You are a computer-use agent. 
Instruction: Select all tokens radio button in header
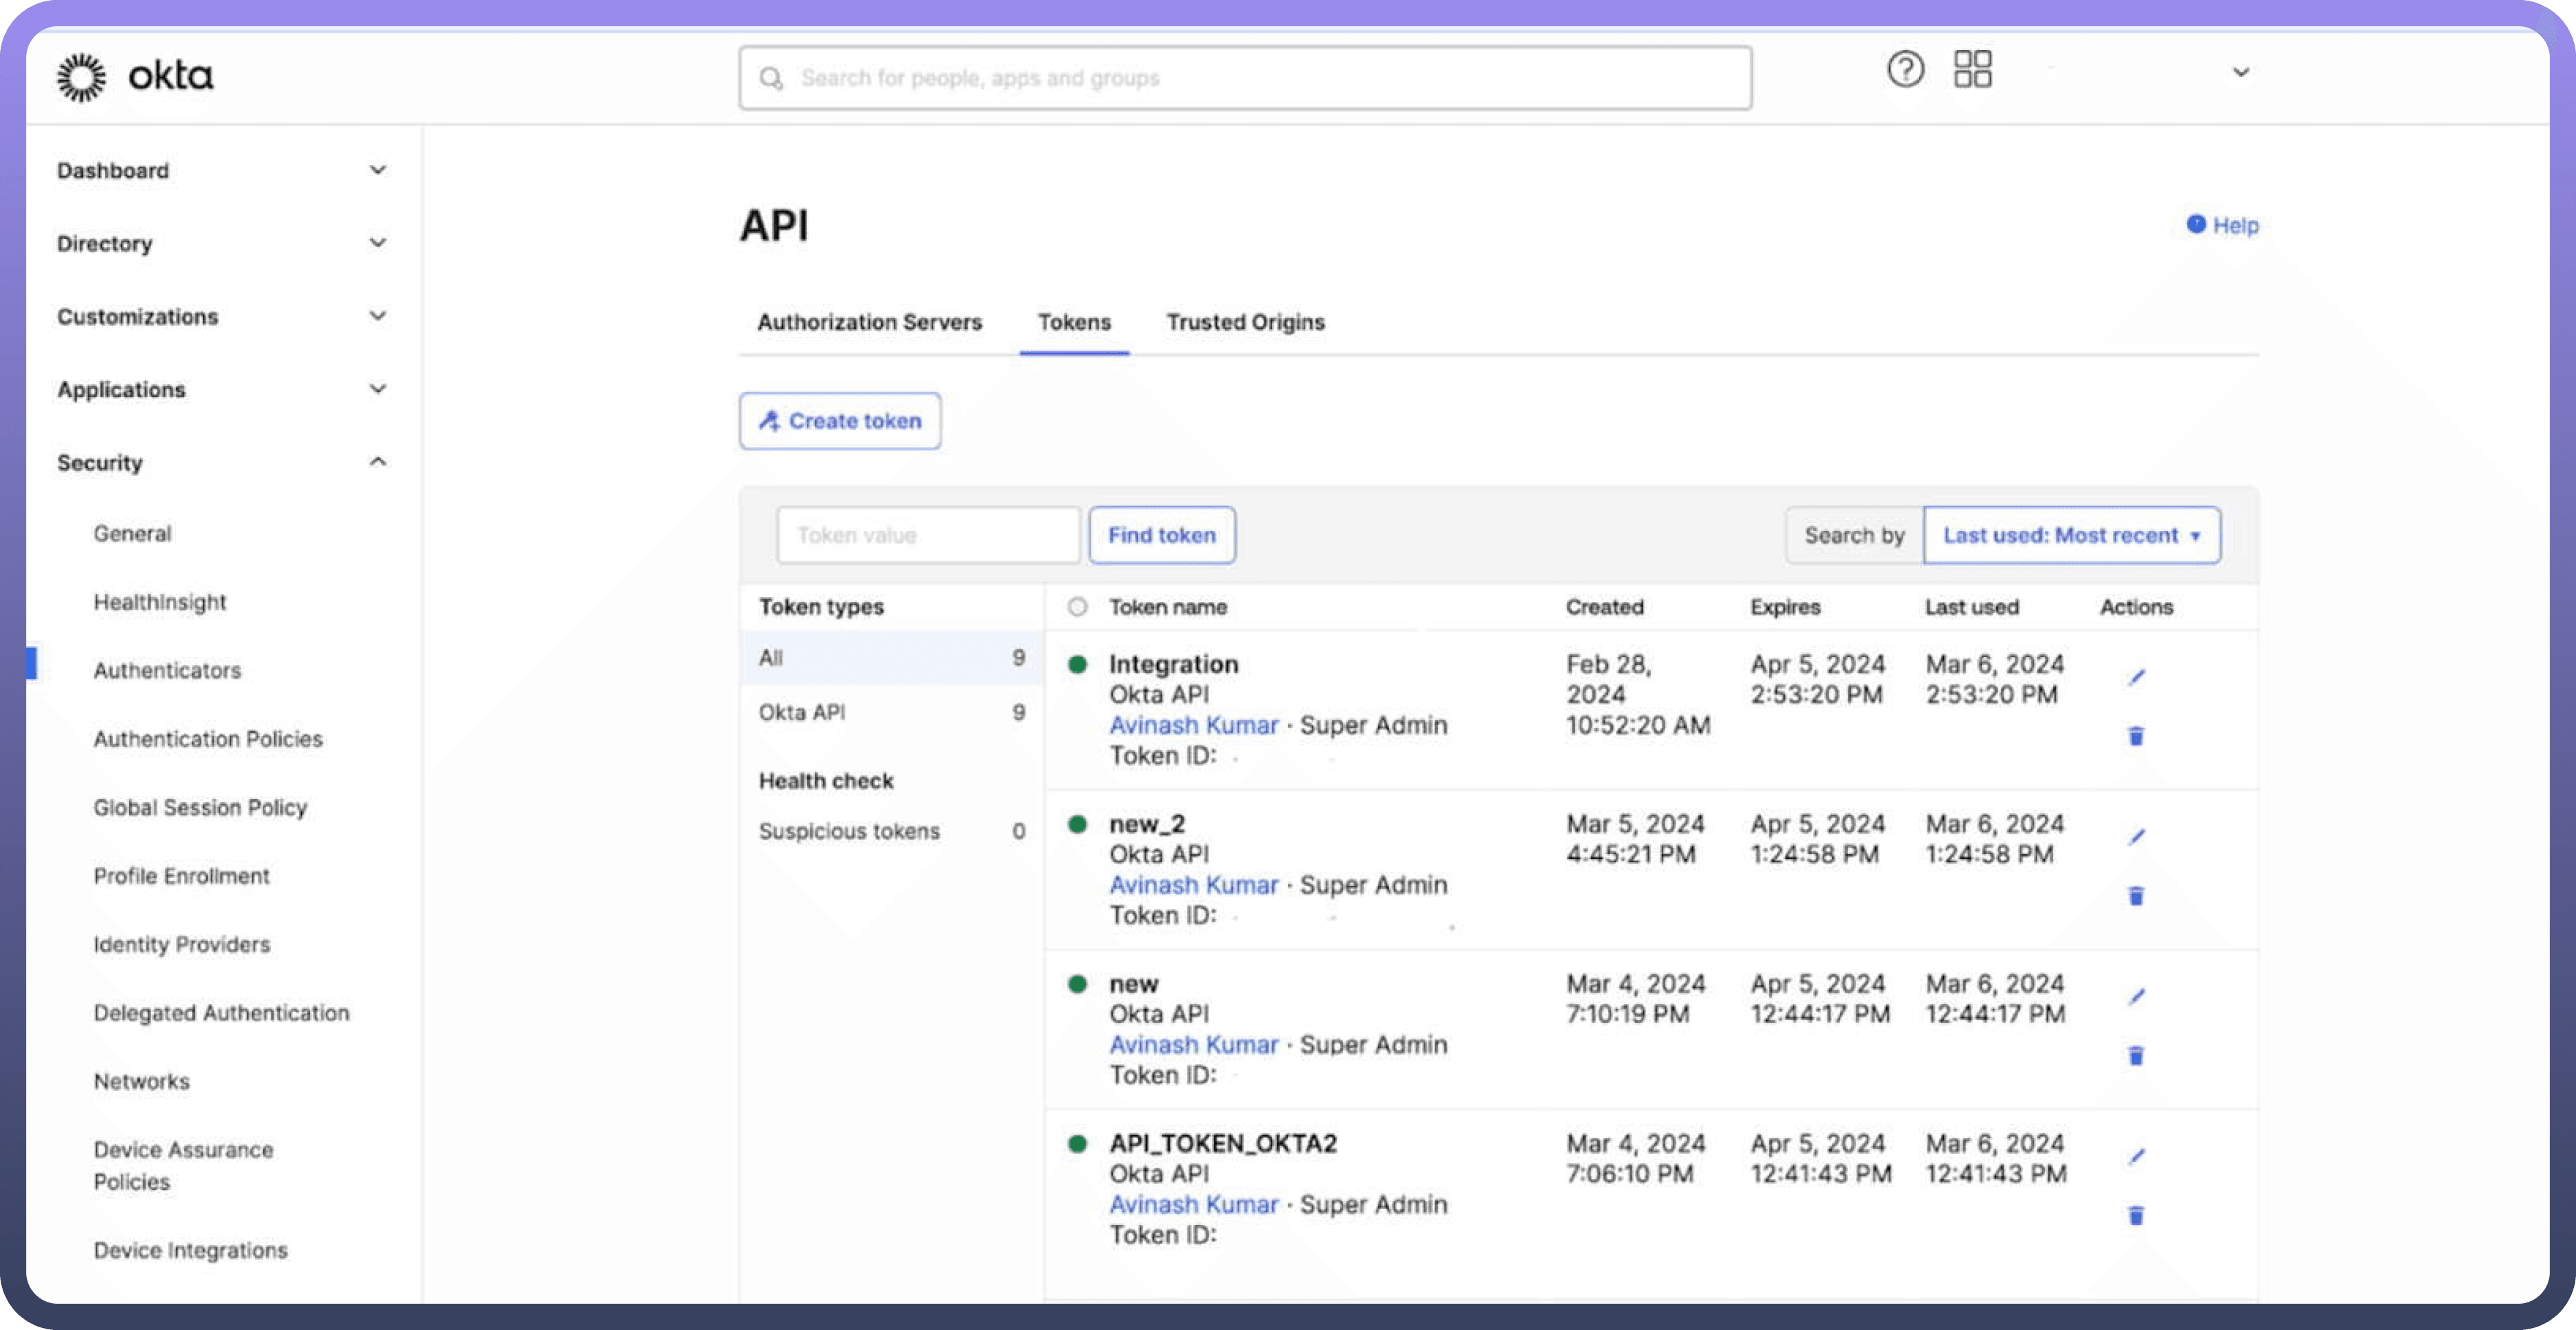point(1077,607)
